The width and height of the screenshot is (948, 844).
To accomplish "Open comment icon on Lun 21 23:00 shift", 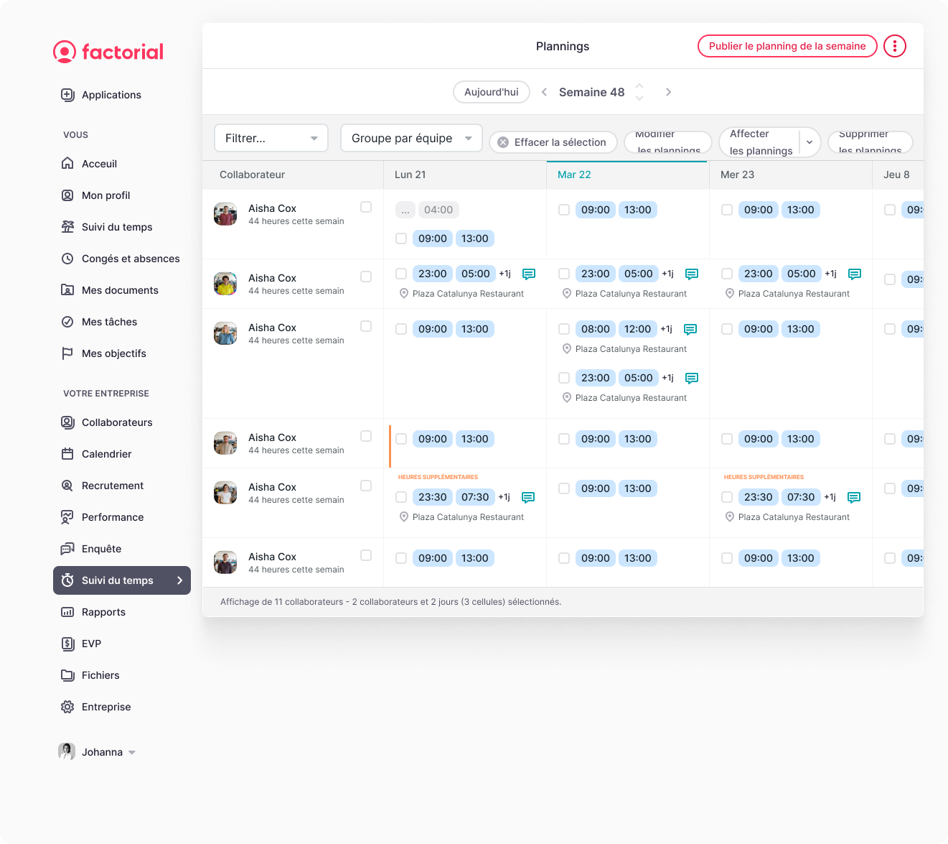I will [x=529, y=274].
